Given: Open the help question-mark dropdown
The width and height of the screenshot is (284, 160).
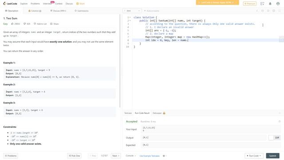Looking at the screenshot, I should tap(165, 156).
